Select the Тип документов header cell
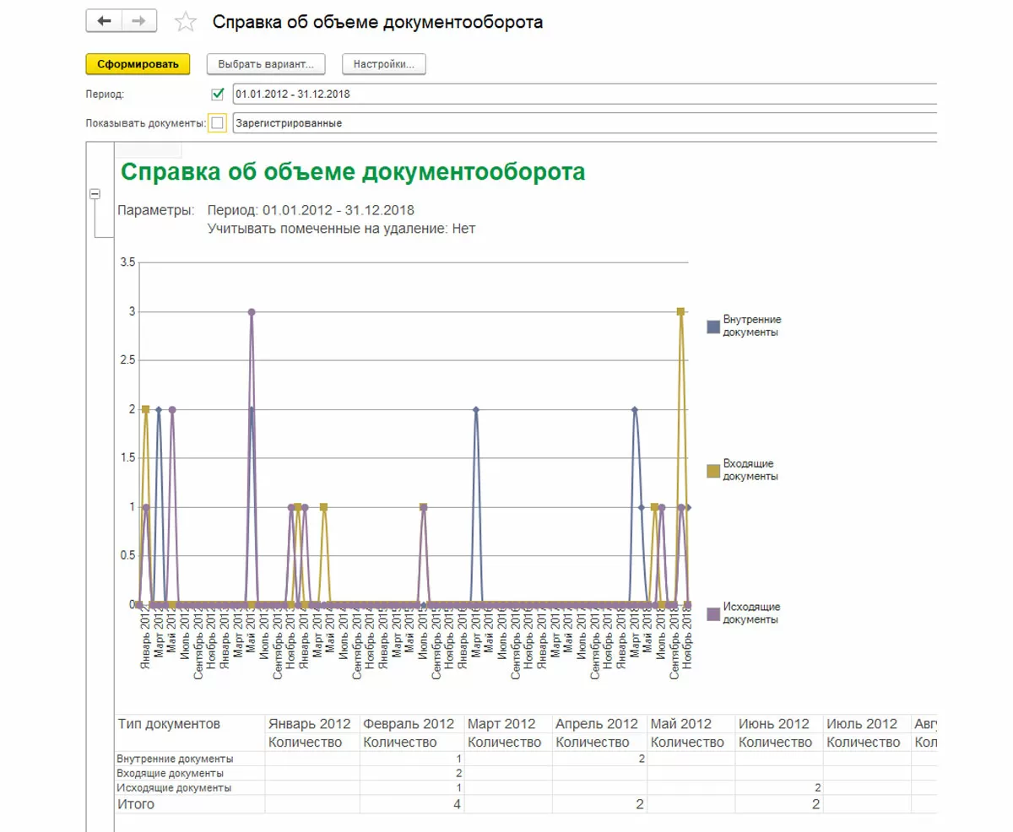The width and height of the screenshot is (1013, 832). pyautogui.click(x=169, y=724)
